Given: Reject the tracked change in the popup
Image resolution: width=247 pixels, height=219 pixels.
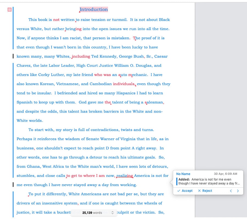Looking at the screenshot, I should click(205, 191).
